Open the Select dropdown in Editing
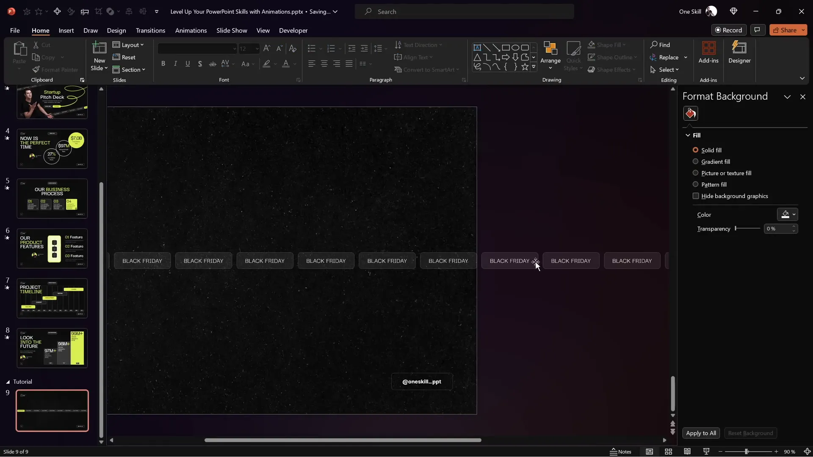This screenshot has width=813, height=457. (664, 70)
